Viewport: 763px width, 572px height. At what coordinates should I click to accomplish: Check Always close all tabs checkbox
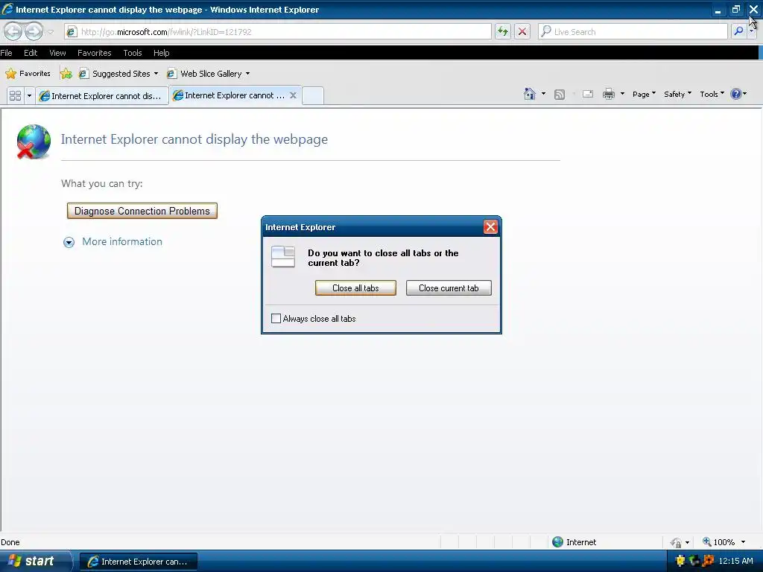pyautogui.click(x=276, y=319)
